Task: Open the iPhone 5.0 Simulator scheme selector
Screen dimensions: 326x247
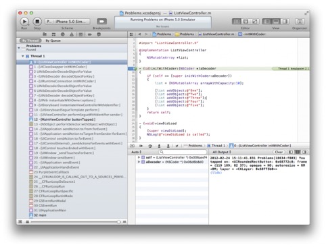Action: point(68,22)
